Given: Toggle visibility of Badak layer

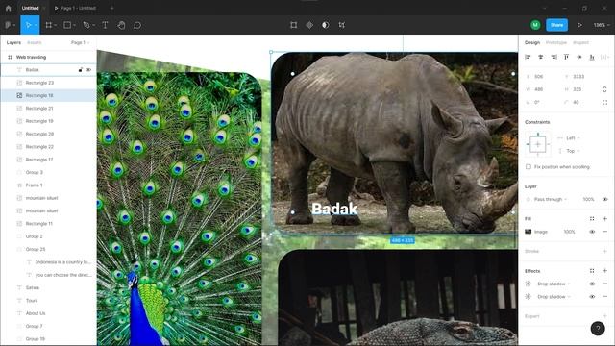Looking at the screenshot, I should click(88, 70).
